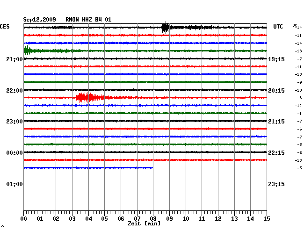Image resolution: width=304 pixels, height=231 pixels.
Task: Click minute tick label 05 on time axis
Action: (x=104, y=219)
